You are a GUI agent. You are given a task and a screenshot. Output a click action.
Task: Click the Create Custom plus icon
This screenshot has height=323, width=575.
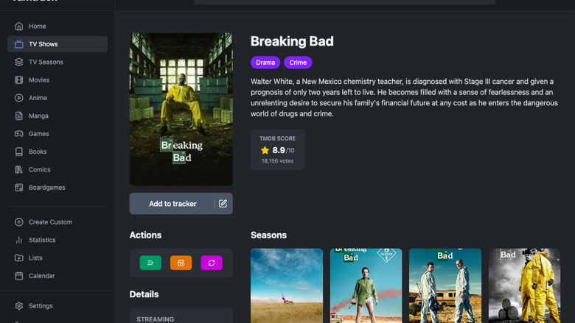(x=18, y=222)
